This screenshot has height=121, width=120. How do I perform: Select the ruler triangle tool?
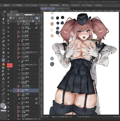(3, 75)
